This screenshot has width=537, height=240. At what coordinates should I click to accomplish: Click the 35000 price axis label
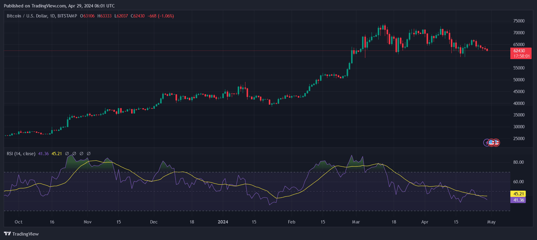point(519,115)
